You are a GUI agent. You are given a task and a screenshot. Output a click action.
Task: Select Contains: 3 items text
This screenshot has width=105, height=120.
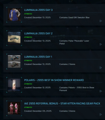coord(67,111)
